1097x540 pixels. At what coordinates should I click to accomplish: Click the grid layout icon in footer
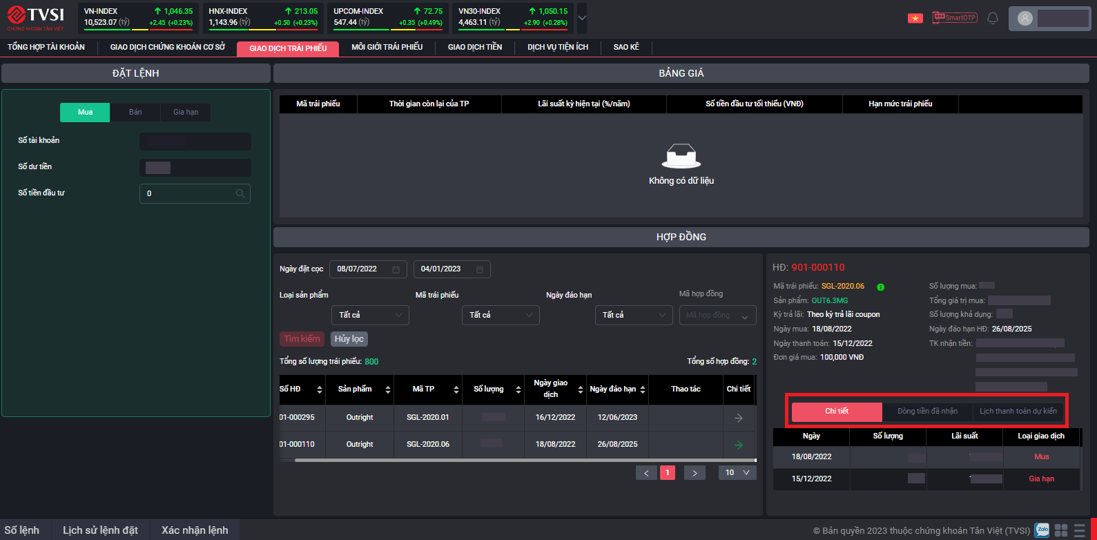[1061, 530]
